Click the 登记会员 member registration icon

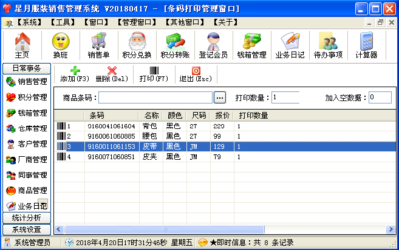coord(213,45)
